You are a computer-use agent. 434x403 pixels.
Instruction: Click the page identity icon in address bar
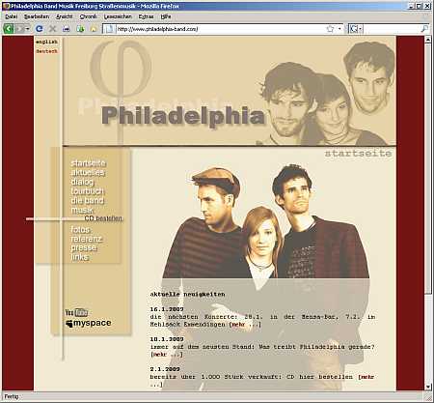(x=110, y=29)
